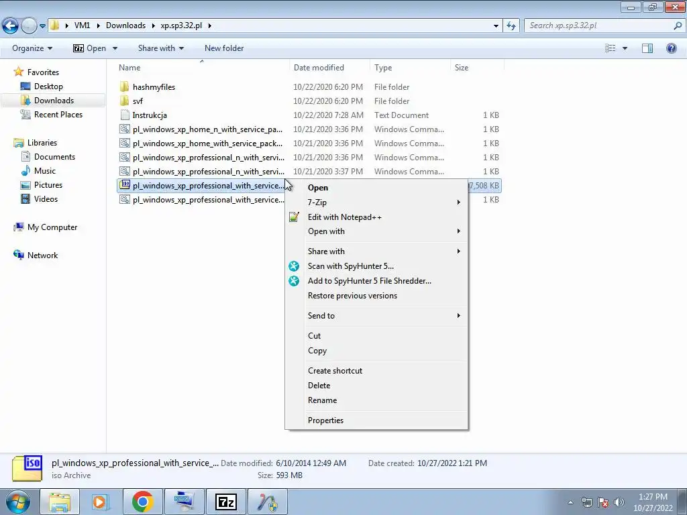Choose Delete in the context menu
Viewport: 687px width, 515px height.
point(376,386)
